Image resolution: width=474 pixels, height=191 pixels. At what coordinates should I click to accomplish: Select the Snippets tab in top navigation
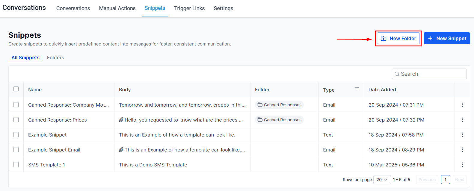pyautogui.click(x=155, y=8)
